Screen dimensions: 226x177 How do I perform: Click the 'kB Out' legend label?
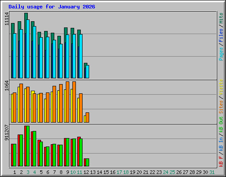[221, 125]
